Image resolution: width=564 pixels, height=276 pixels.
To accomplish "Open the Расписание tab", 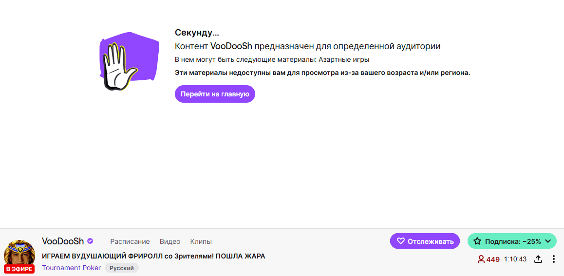I will point(130,241).
